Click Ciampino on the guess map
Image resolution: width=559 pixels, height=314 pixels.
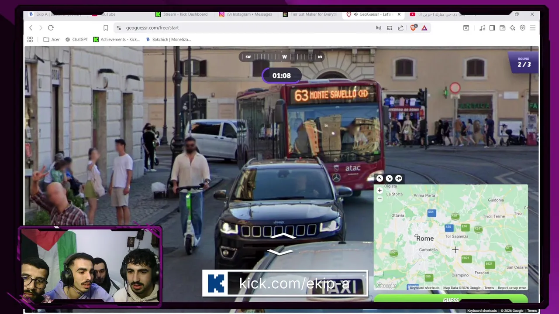pyautogui.click(x=460, y=275)
